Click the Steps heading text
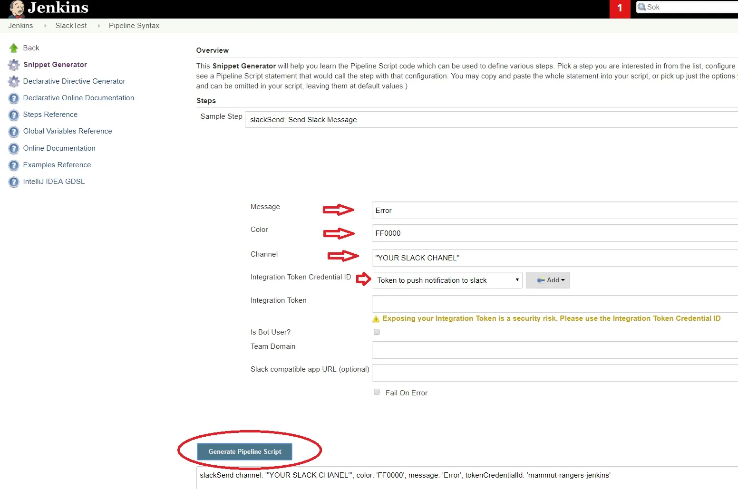 pos(206,101)
